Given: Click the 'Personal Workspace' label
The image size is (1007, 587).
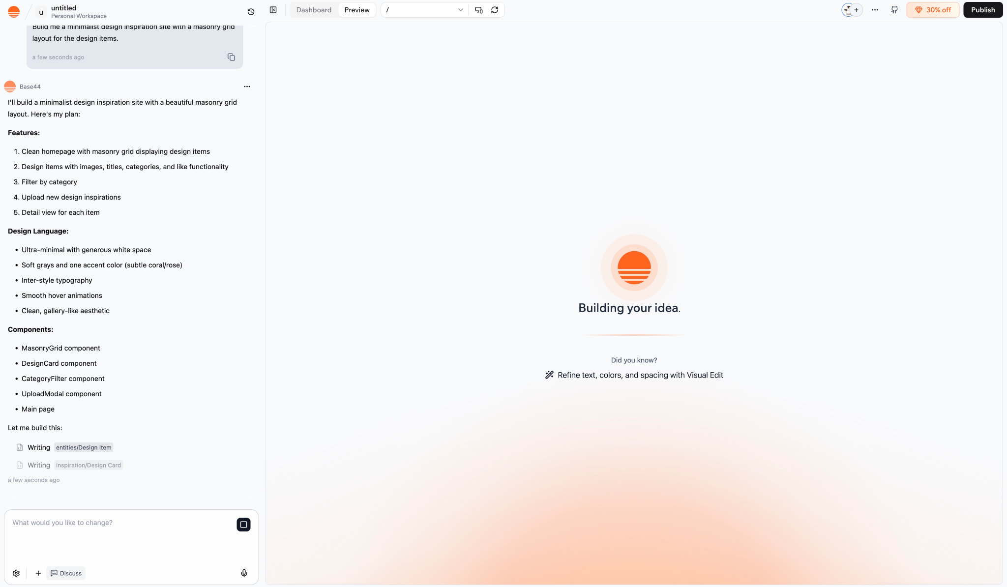Looking at the screenshot, I should click(79, 16).
